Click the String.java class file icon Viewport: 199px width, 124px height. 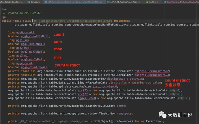[x=29, y=2]
